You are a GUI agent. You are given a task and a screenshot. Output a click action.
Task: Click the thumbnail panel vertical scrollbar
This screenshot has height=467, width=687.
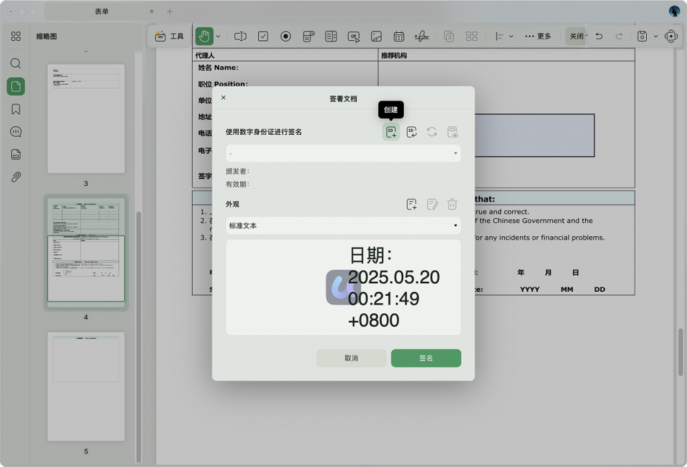139,336
